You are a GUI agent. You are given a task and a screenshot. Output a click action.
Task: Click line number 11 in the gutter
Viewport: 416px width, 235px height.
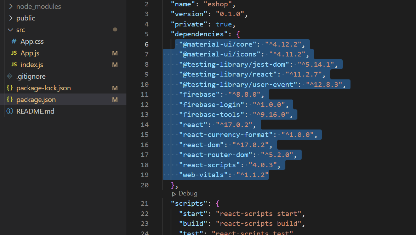point(144,95)
